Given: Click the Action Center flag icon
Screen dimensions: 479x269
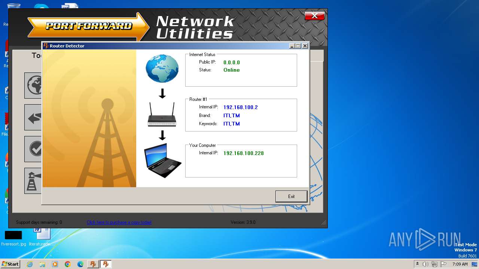Looking at the screenshot, I should [443, 264].
